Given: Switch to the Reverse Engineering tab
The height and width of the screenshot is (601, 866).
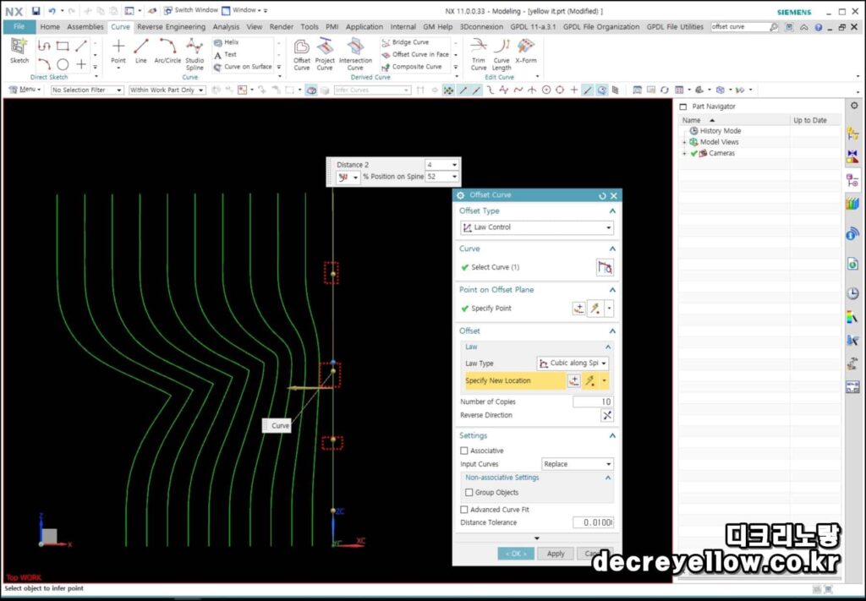Looking at the screenshot, I should click(171, 26).
